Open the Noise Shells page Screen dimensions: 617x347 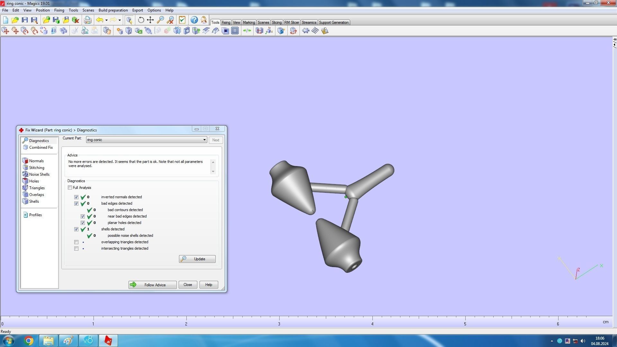pyautogui.click(x=39, y=174)
